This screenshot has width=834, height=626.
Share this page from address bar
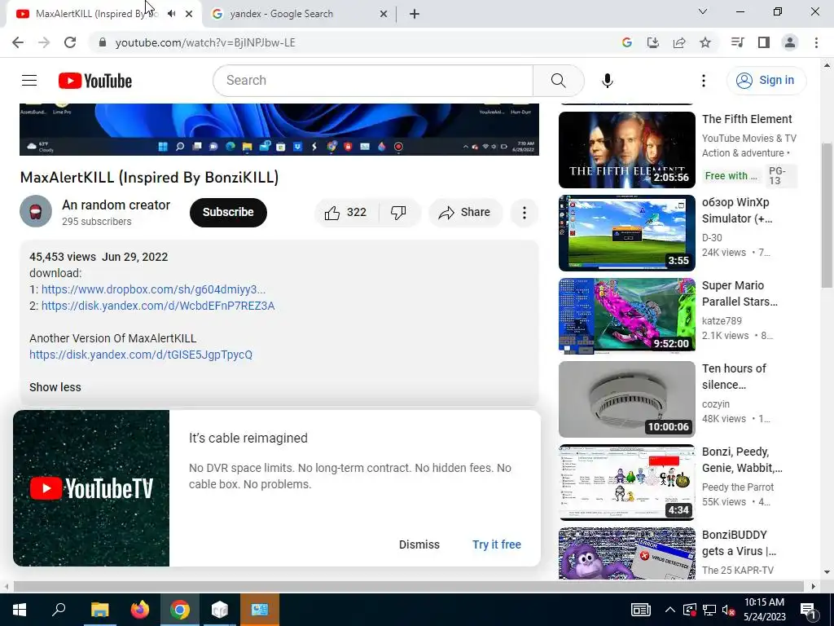coord(679,42)
